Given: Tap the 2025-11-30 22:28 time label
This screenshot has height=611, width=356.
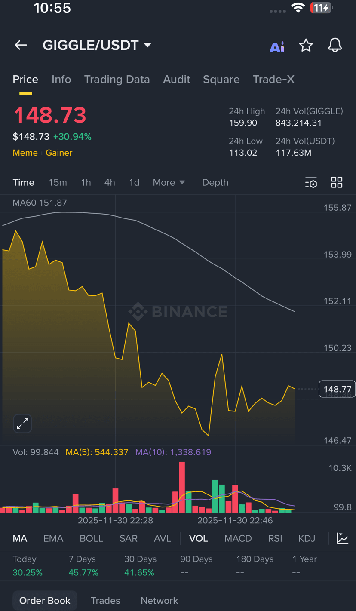Looking at the screenshot, I should 115,521.
